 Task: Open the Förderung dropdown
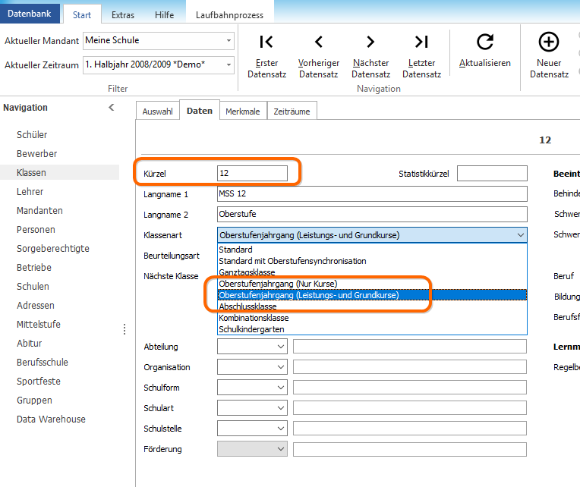[x=281, y=449]
